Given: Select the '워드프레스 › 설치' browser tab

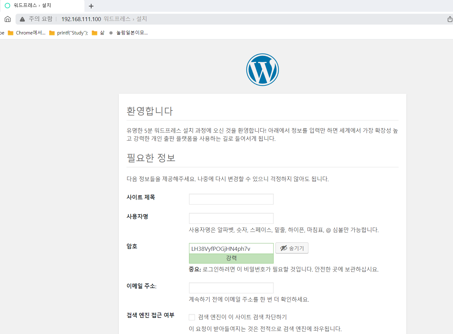Looking at the screenshot, I should click(x=42, y=6).
